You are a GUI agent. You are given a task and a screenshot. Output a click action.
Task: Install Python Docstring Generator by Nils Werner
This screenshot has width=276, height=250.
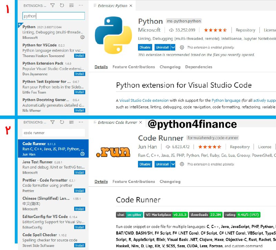coord(80,110)
